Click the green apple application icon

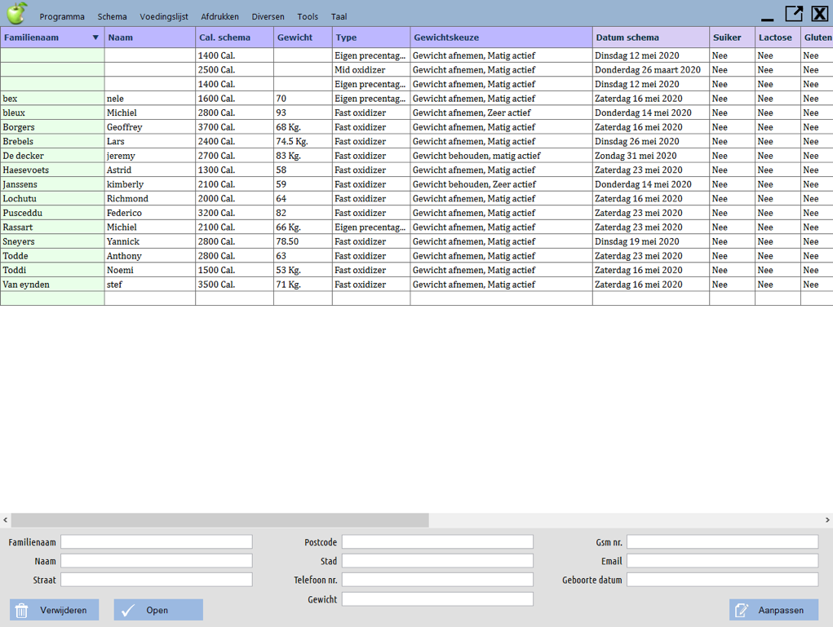[16, 14]
